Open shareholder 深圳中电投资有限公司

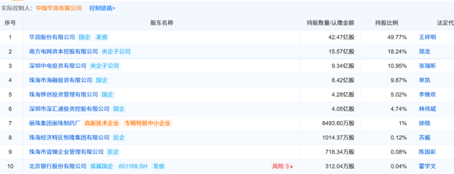tap(58, 66)
